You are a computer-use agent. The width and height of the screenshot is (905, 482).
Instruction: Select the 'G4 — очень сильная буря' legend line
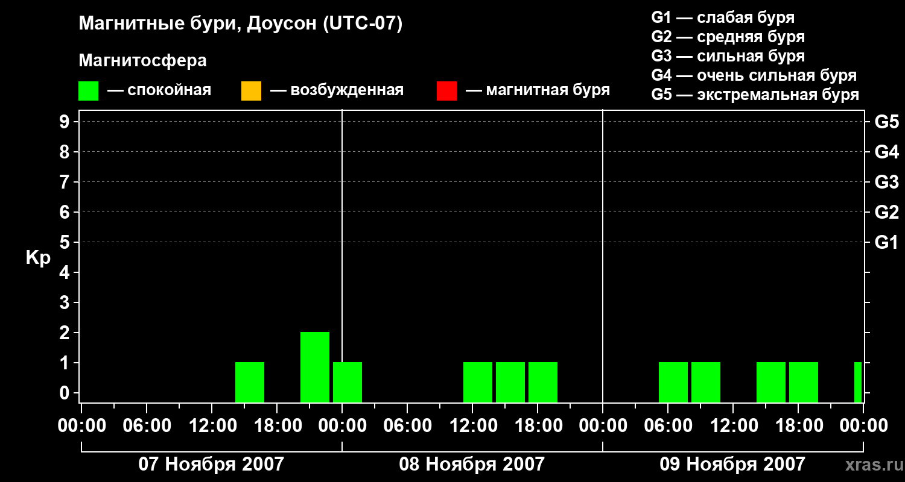[754, 75]
